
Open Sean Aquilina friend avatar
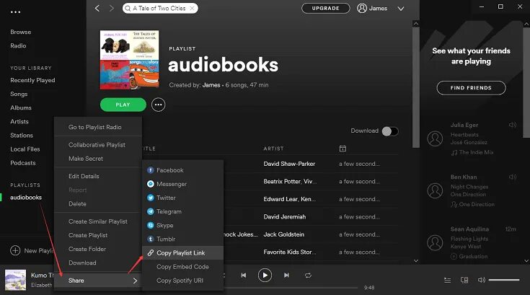point(435,243)
